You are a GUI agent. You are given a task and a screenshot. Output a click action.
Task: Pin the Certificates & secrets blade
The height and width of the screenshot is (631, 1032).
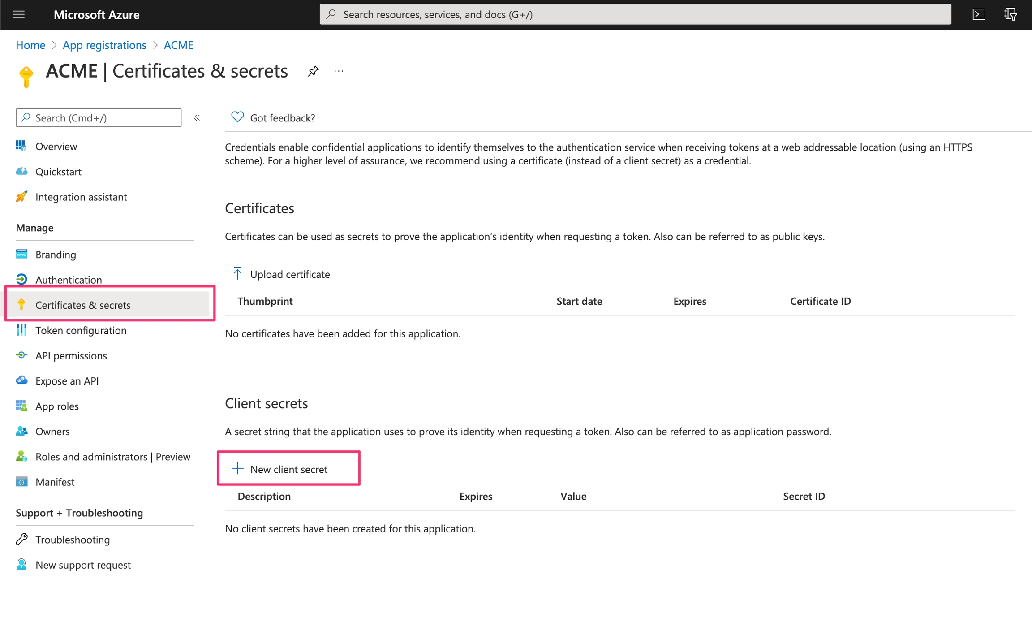coord(313,71)
